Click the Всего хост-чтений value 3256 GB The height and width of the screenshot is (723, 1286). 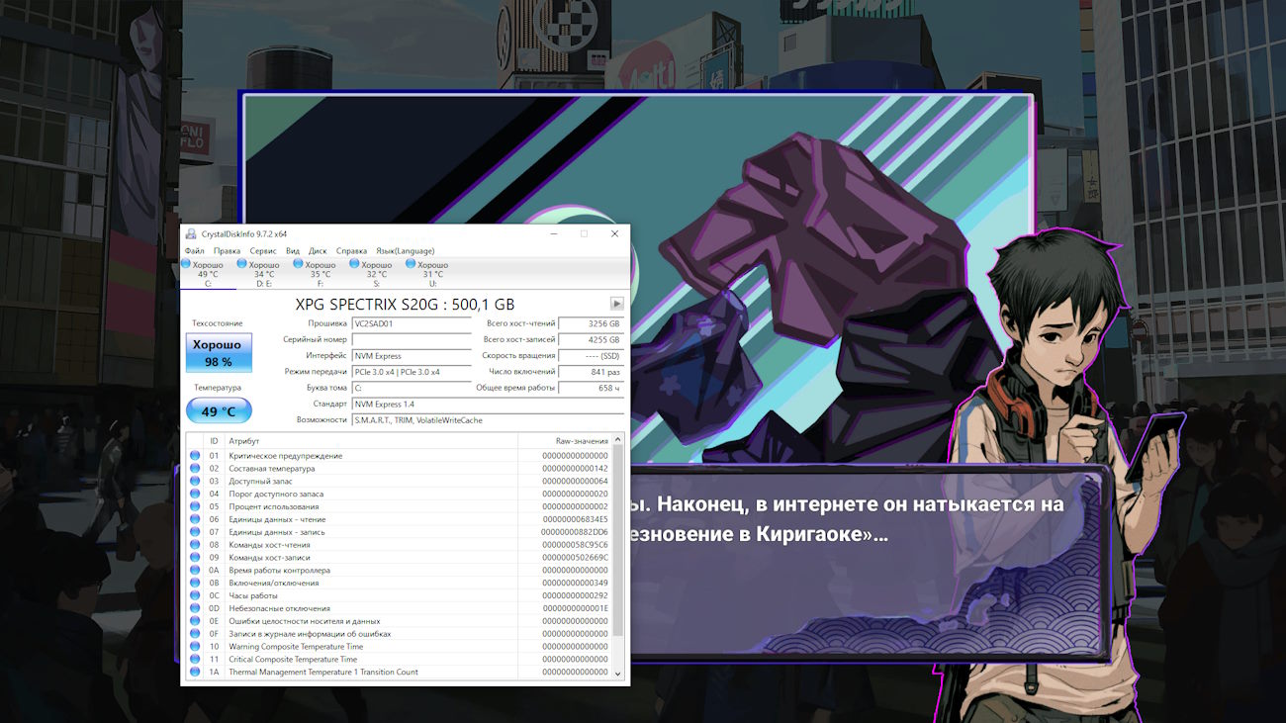point(592,323)
